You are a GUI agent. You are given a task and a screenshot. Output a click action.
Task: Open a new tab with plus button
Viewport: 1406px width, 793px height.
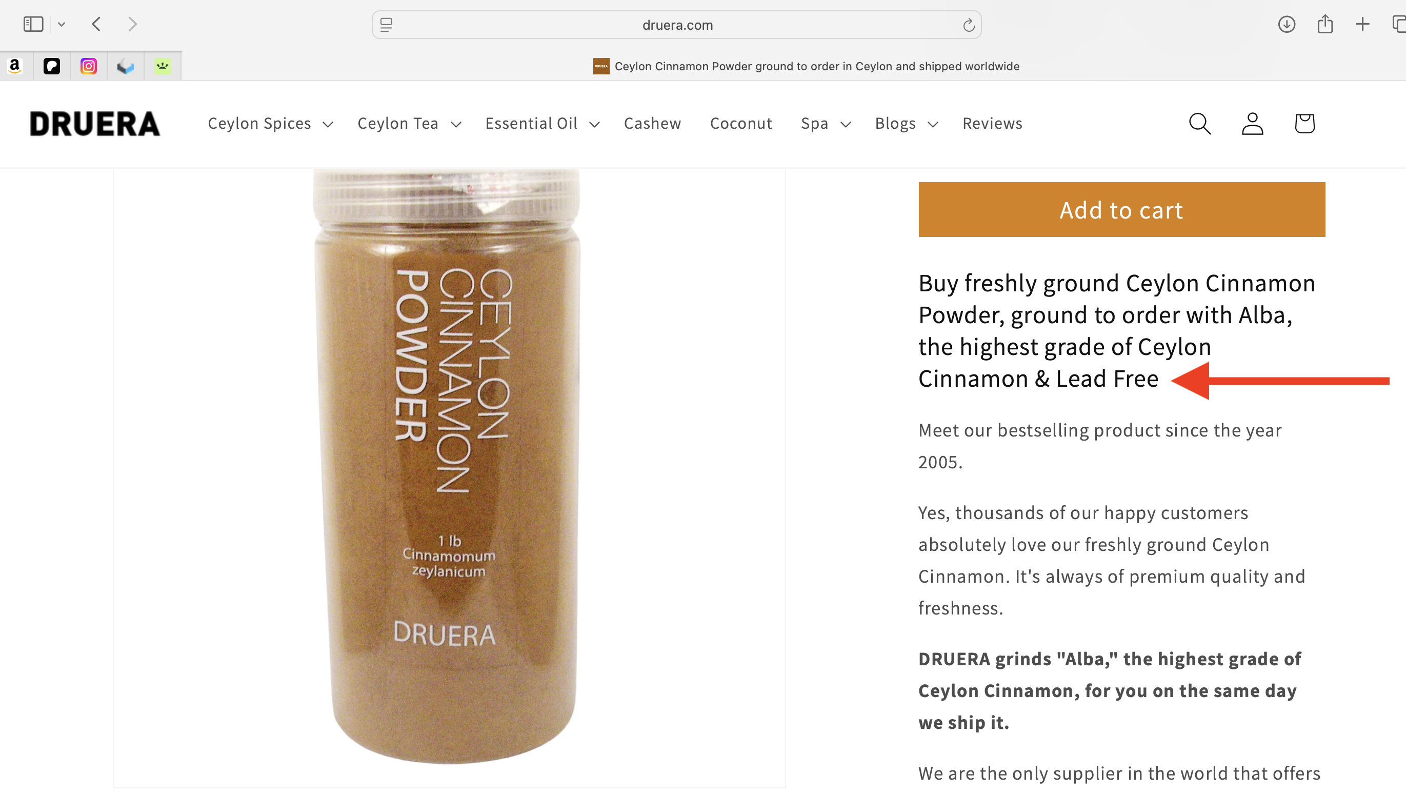pos(1362,24)
